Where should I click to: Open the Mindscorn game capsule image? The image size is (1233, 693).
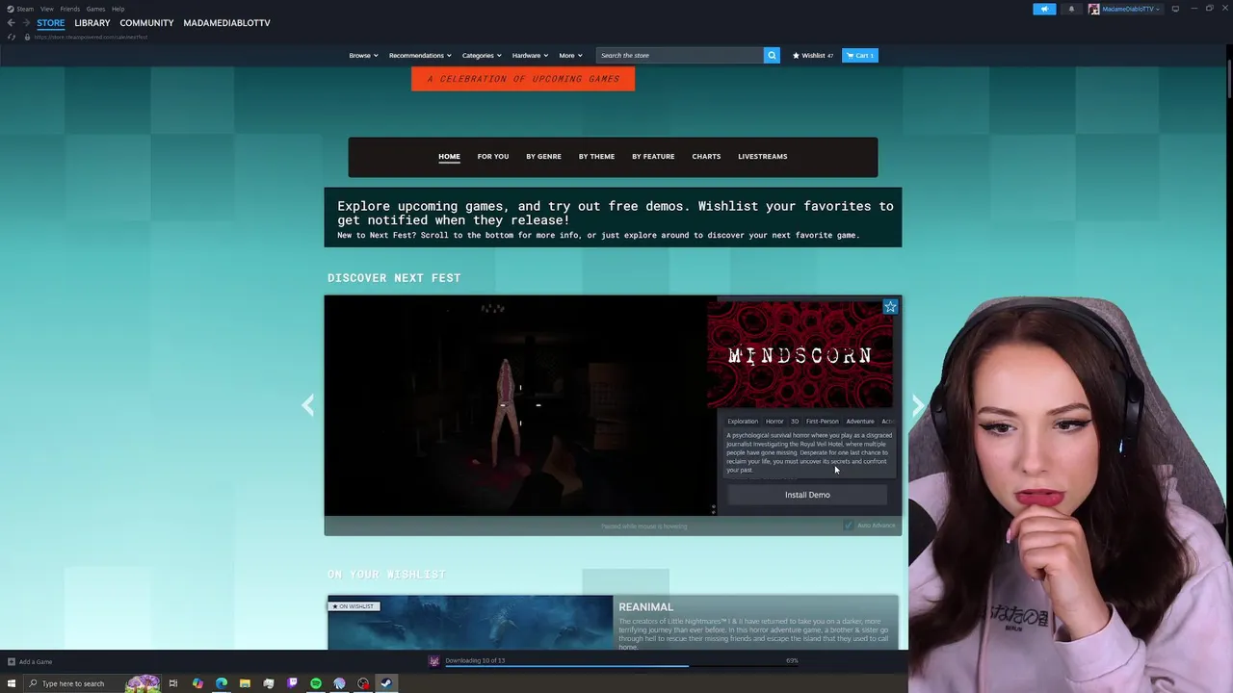[x=800, y=355]
